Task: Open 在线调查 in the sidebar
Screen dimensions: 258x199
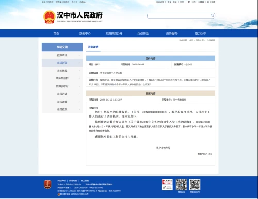Action: [x=62, y=102]
